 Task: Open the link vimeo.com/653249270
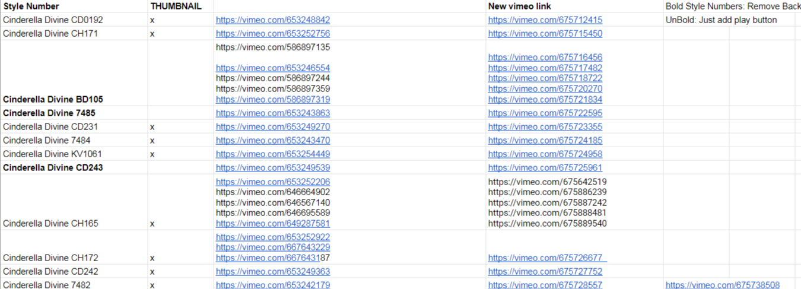(x=273, y=127)
